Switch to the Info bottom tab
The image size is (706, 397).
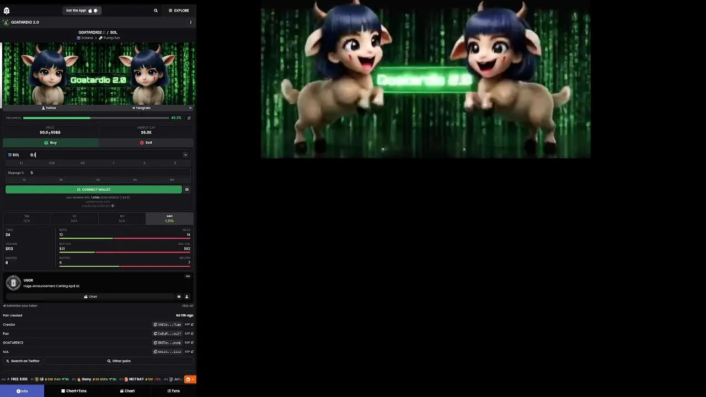click(x=22, y=391)
